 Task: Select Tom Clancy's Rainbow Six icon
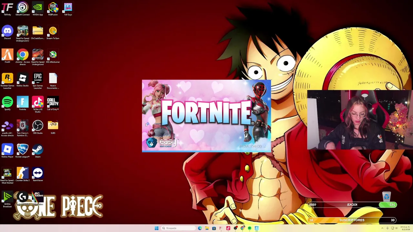pyautogui.click(x=23, y=129)
